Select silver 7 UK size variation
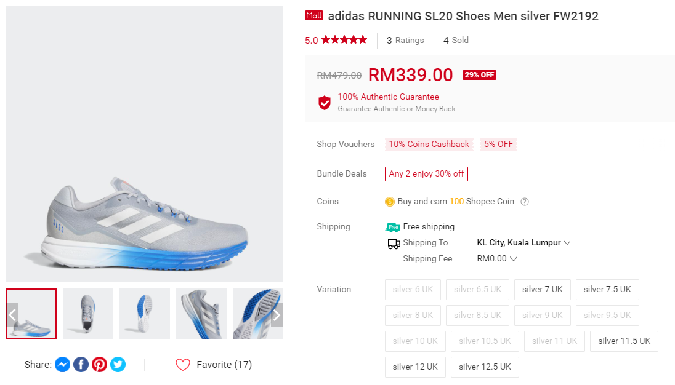 tap(542, 290)
